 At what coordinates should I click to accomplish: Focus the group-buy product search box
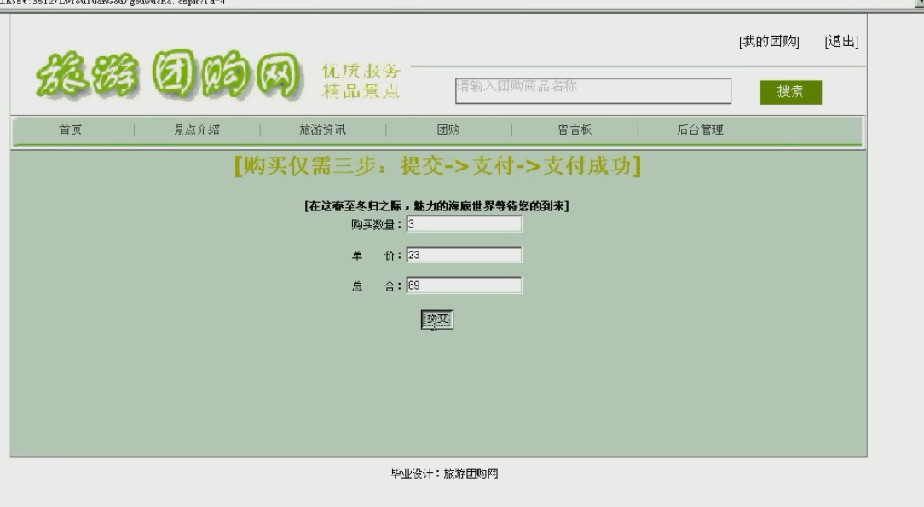pyautogui.click(x=592, y=90)
